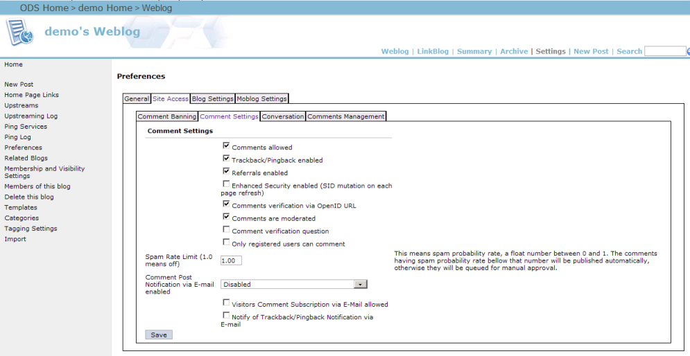The height and width of the screenshot is (356, 690).
Task: Open the Archive link in header
Action: click(x=514, y=51)
